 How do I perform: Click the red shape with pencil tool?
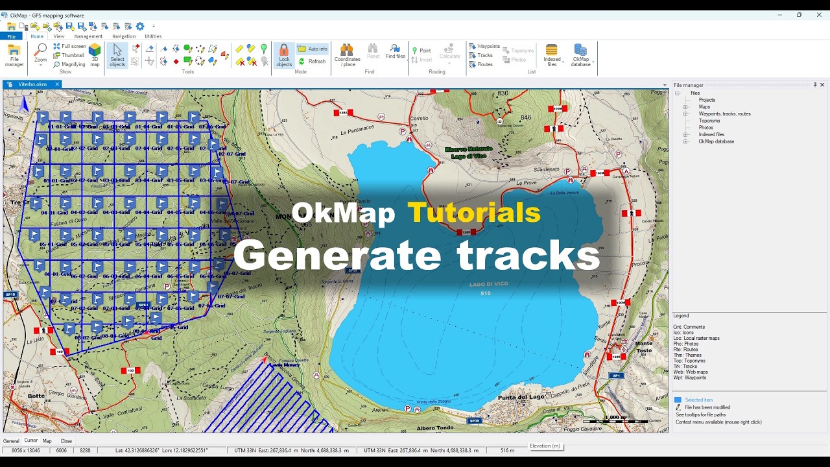tap(225, 54)
